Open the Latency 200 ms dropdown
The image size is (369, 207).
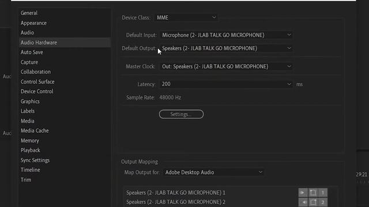tap(226, 84)
